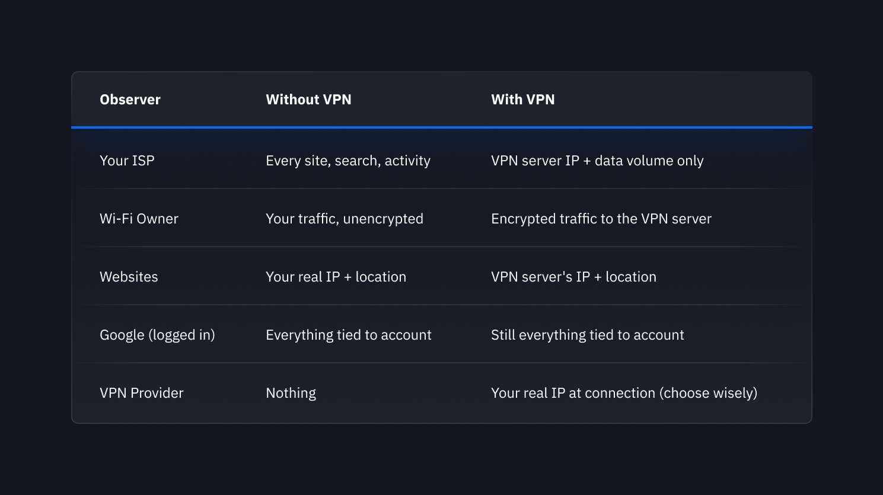Select the 'Your real IP + location' cell
Screen dimensions: 883x495
[x=336, y=277]
